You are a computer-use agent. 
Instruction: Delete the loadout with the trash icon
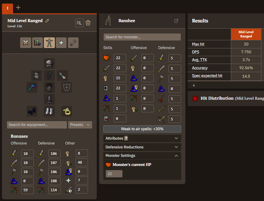click(x=88, y=23)
